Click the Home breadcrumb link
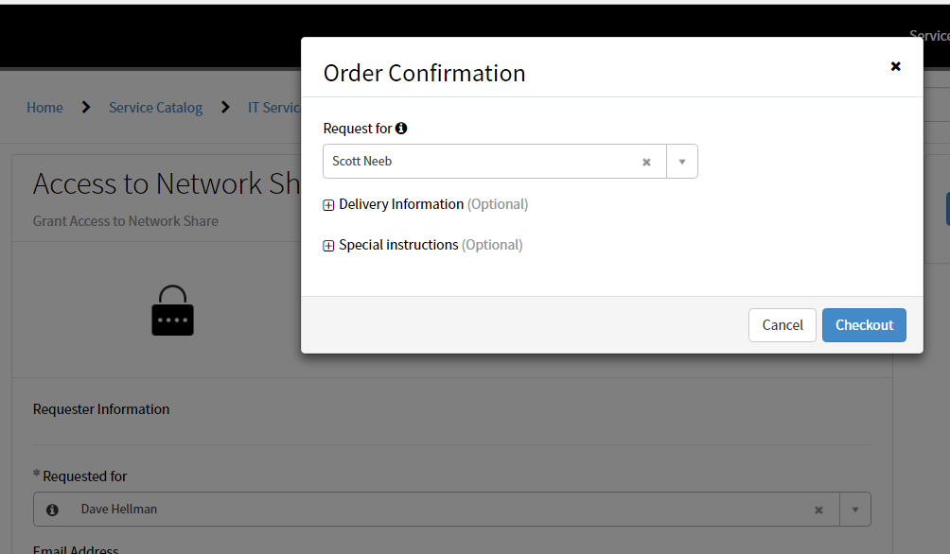This screenshot has width=950, height=554. (44, 107)
